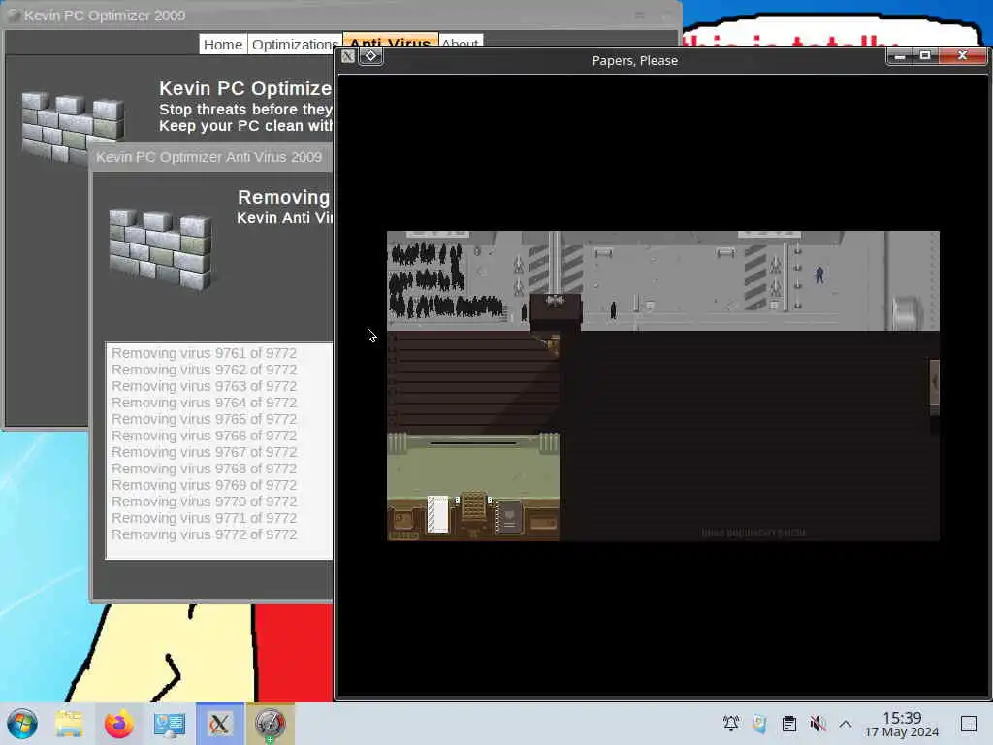Open the clipboard tray icon
This screenshot has height=745, width=993.
click(x=789, y=724)
